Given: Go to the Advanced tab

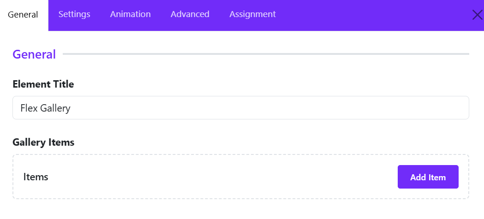Looking at the screenshot, I should 190,14.
